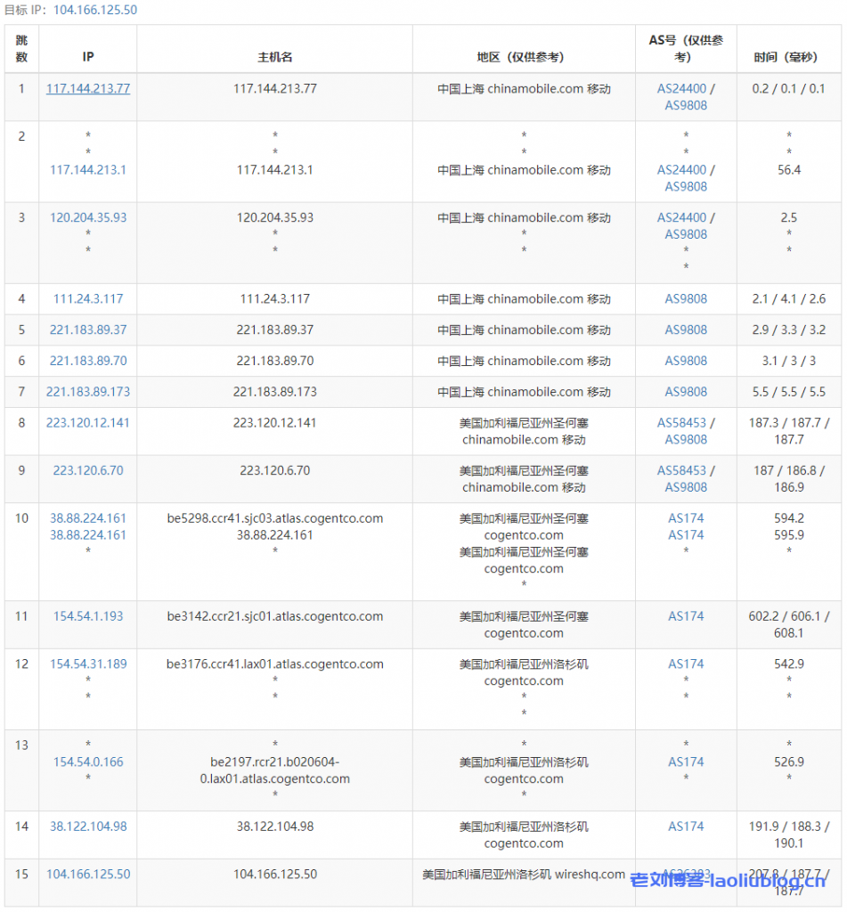Viewport: 847px width, 912px height.
Task: Open the 154.54.0.166 link in hop 13
Action: 87,762
